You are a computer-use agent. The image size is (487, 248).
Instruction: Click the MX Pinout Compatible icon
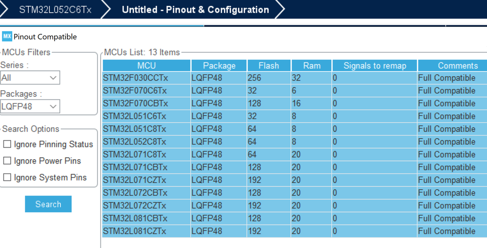pos(7,36)
